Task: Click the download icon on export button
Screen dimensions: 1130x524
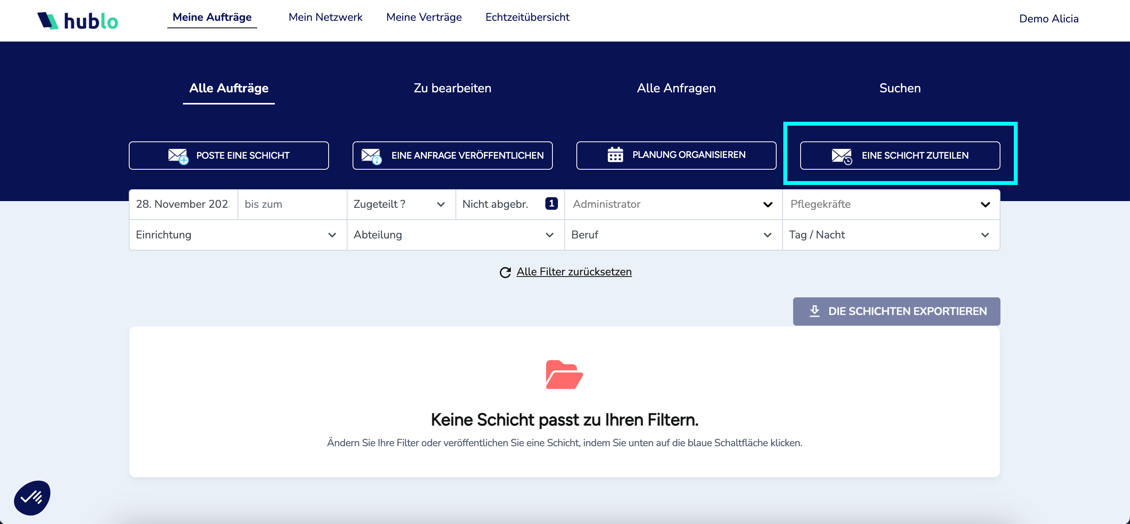Action: (x=814, y=311)
